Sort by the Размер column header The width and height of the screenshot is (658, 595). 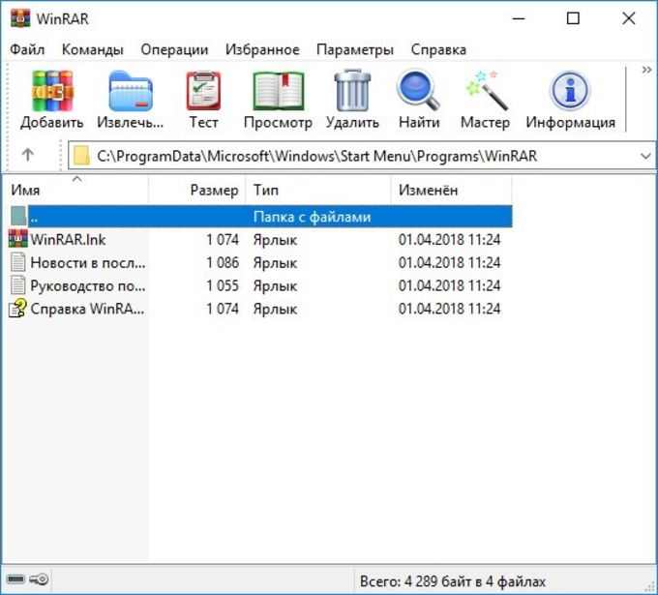pyautogui.click(x=196, y=190)
